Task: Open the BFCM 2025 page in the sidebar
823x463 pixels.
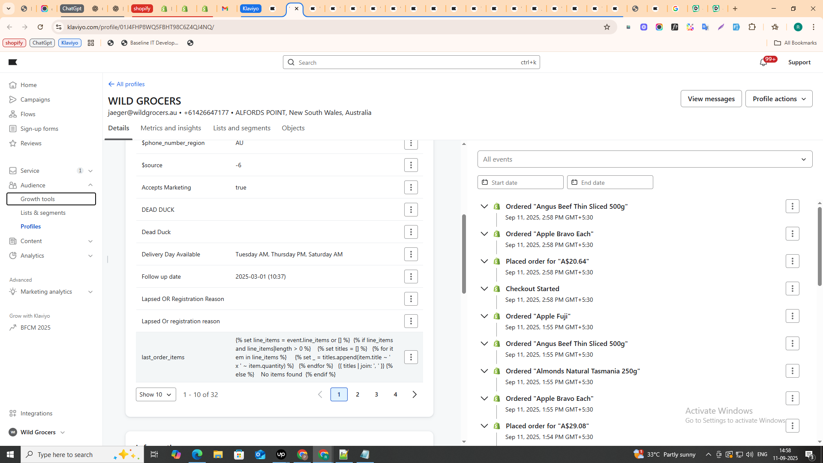Action: [x=35, y=327]
